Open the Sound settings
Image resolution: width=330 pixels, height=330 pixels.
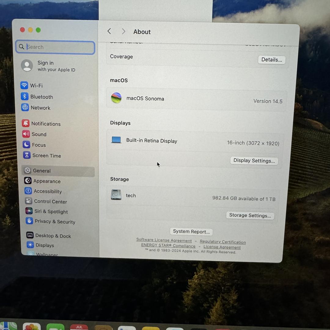coord(39,134)
